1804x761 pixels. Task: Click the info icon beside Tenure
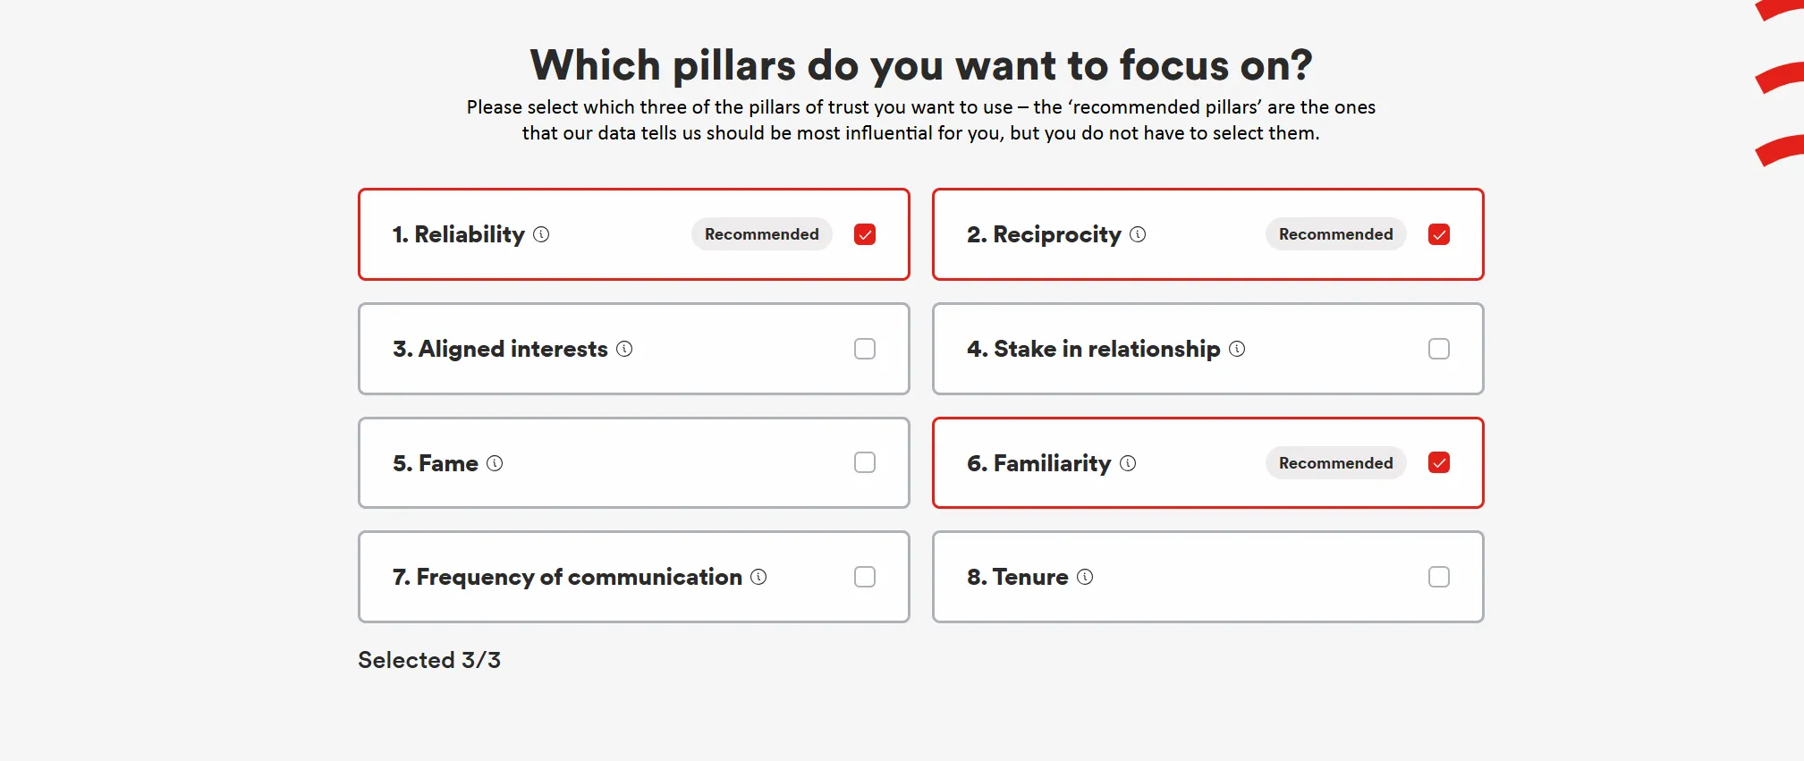tap(1085, 577)
